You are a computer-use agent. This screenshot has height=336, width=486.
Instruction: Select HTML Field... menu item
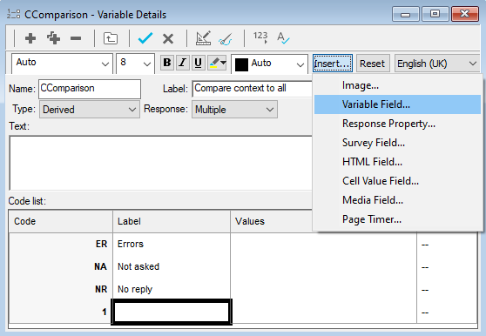pos(398,162)
